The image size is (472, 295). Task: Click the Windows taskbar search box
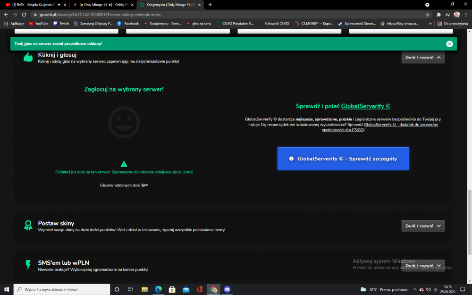[x=62, y=289]
